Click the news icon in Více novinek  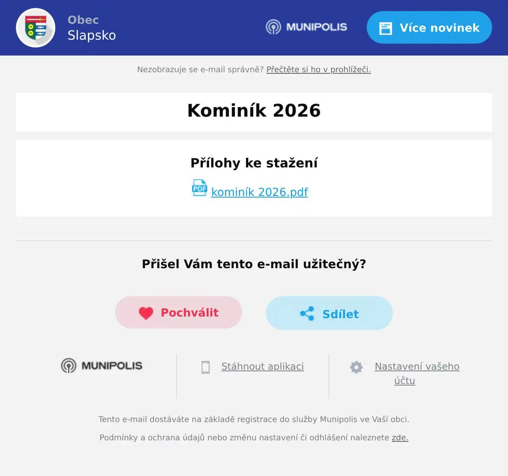coord(386,28)
